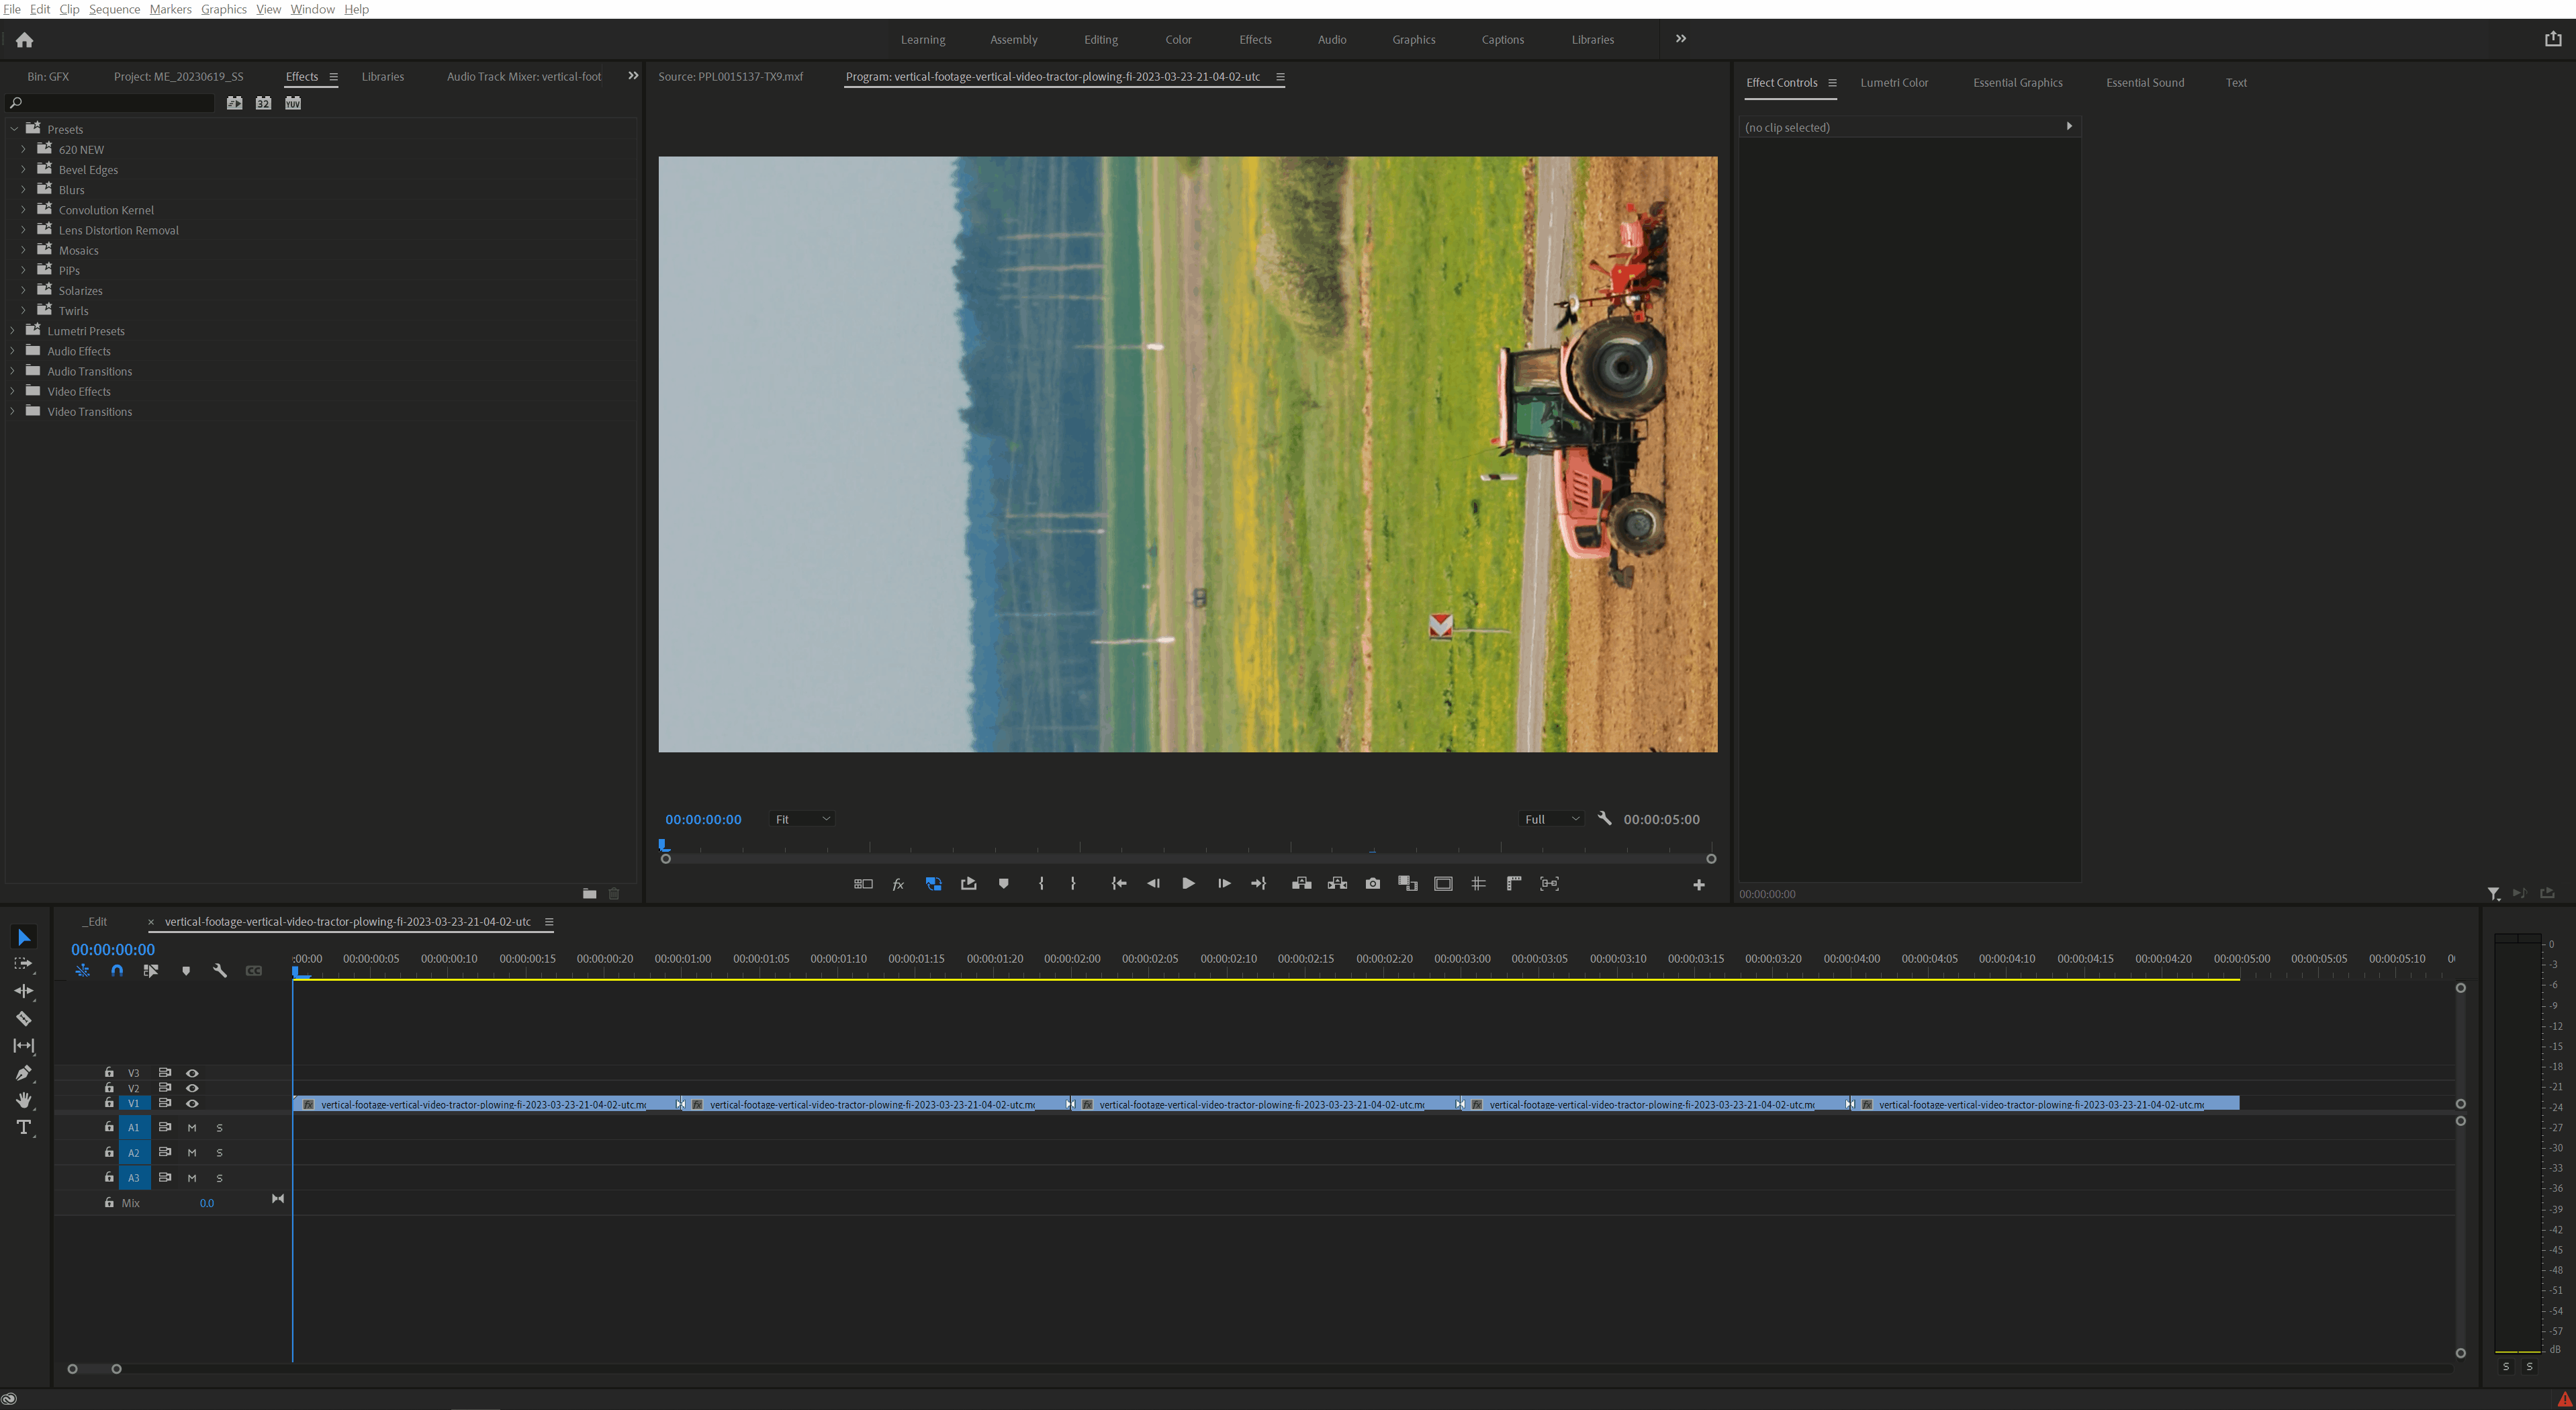Expand the Video Effects folder

point(12,391)
